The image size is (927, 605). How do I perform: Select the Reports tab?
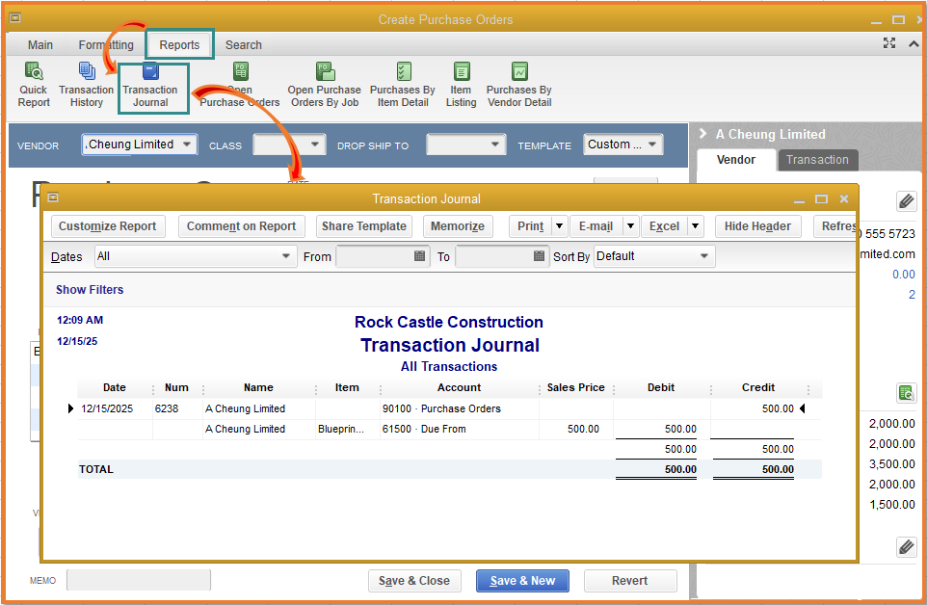(x=179, y=45)
